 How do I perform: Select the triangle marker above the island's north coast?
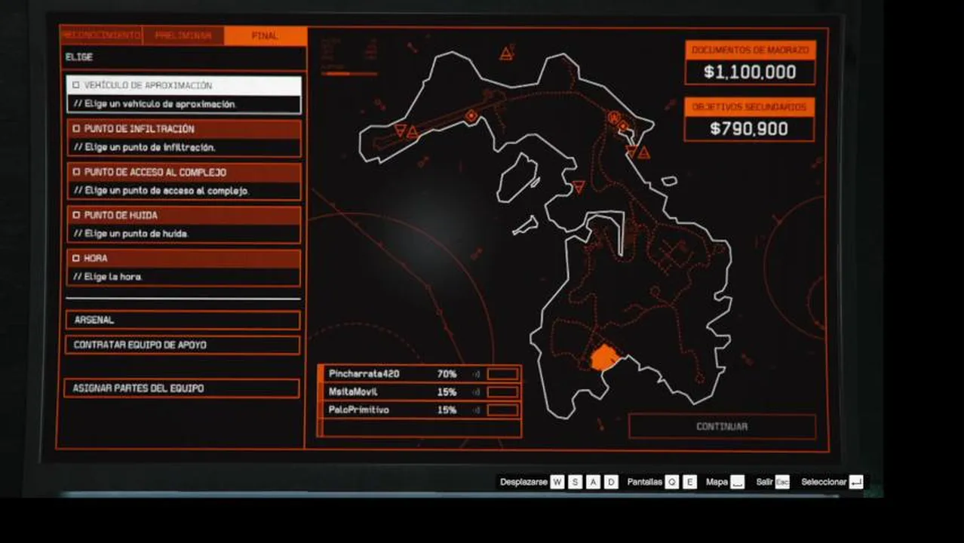pyautogui.click(x=506, y=54)
